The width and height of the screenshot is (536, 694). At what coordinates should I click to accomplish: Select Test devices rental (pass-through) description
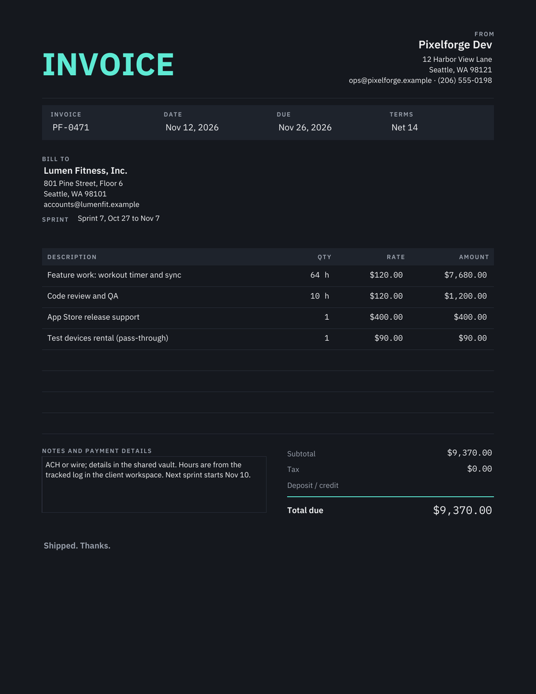(108, 338)
